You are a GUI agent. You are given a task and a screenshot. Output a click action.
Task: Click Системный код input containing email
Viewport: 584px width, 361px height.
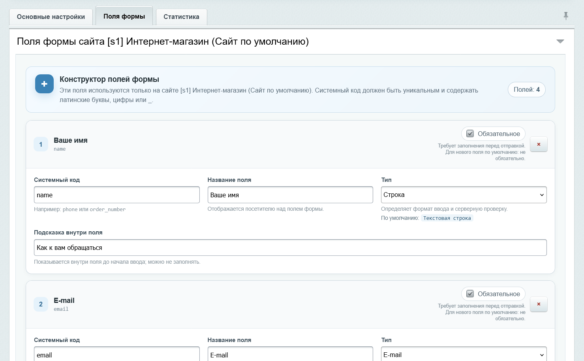pyautogui.click(x=117, y=354)
